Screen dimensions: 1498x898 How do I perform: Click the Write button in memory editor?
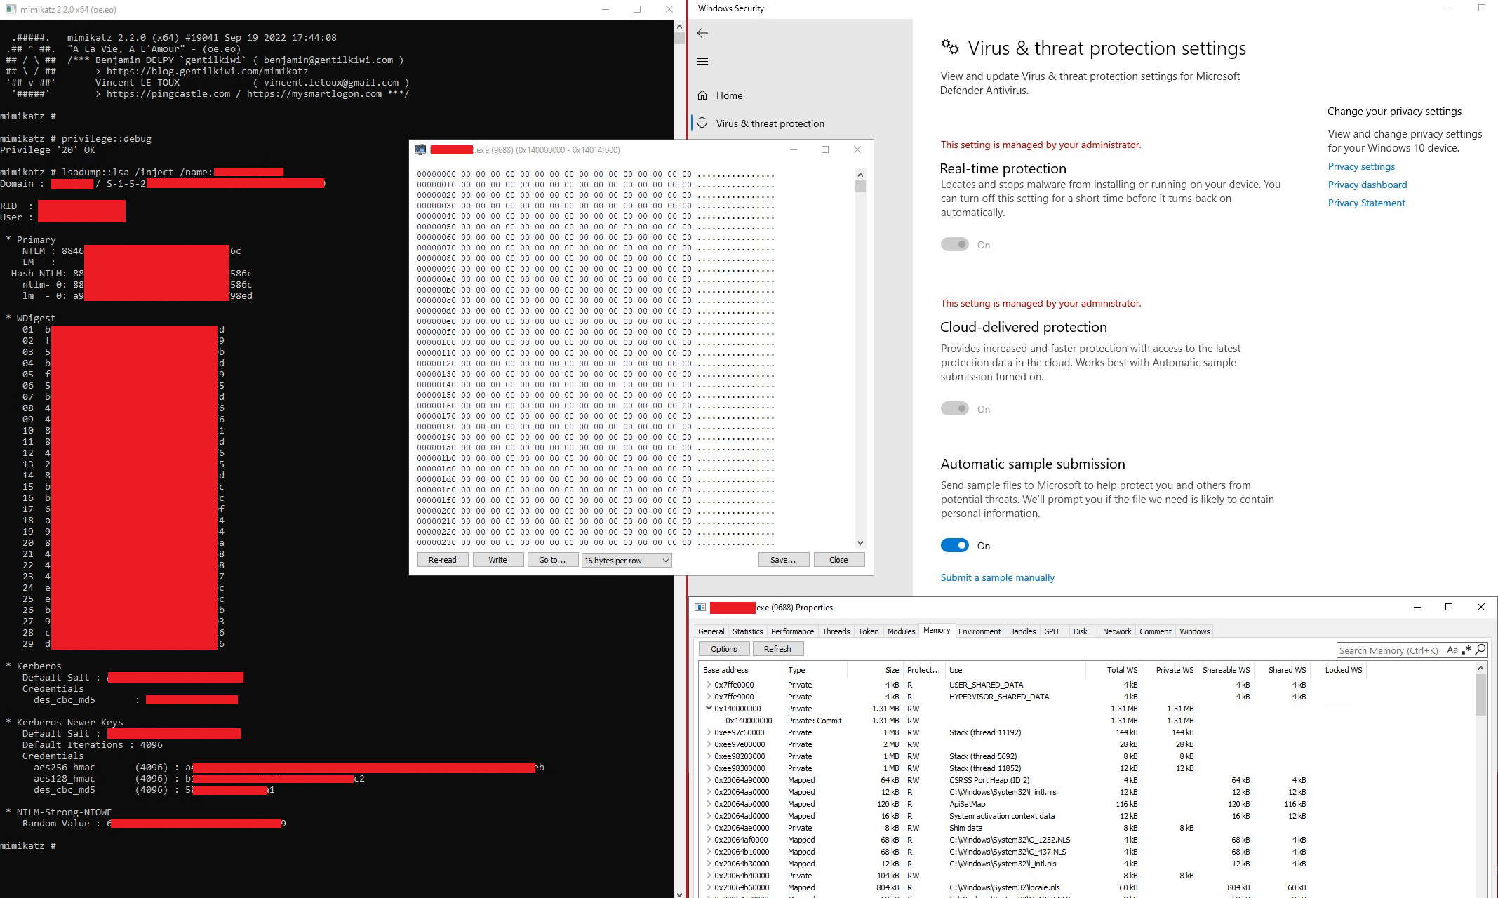[497, 560]
